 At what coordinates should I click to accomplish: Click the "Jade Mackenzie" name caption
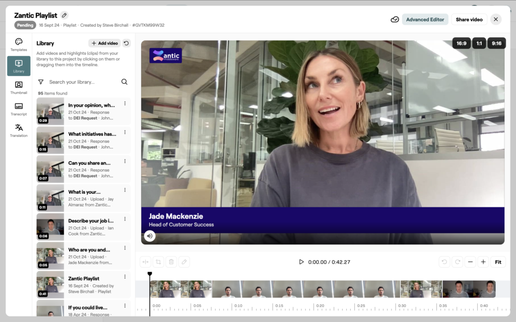(x=176, y=216)
